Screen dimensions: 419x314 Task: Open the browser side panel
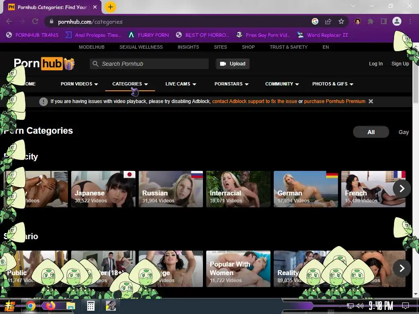coord(384,21)
